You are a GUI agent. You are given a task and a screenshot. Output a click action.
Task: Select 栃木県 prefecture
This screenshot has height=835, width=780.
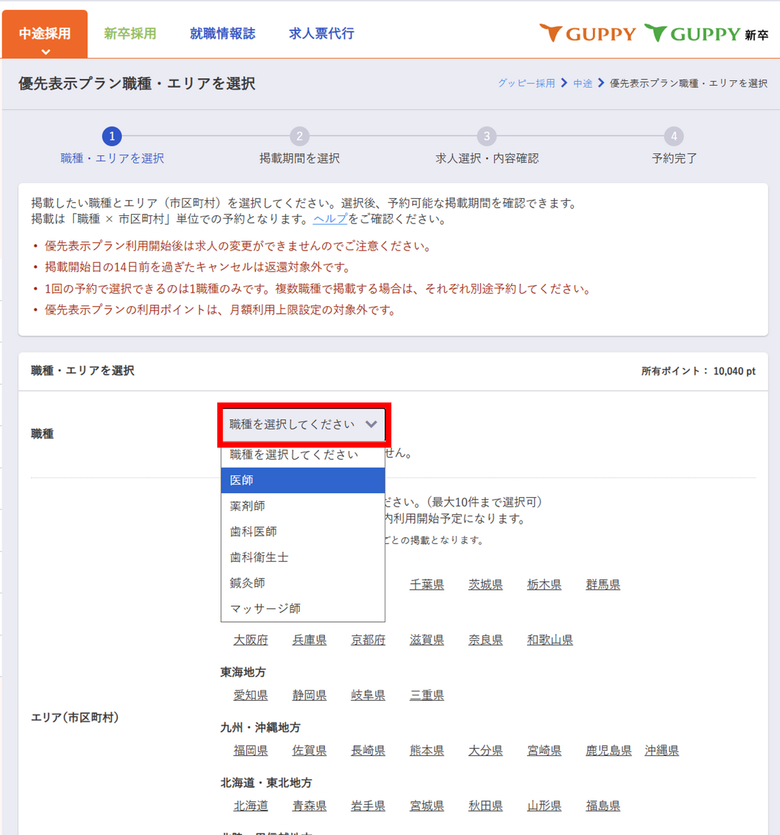tap(544, 584)
